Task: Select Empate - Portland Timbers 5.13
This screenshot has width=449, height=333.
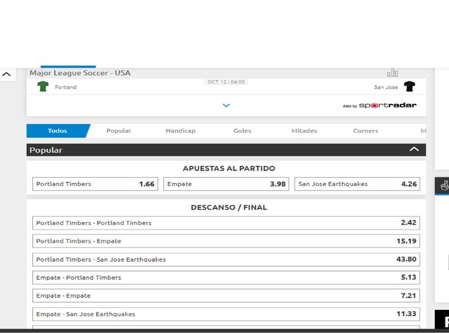Action: click(x=226, y=277)
